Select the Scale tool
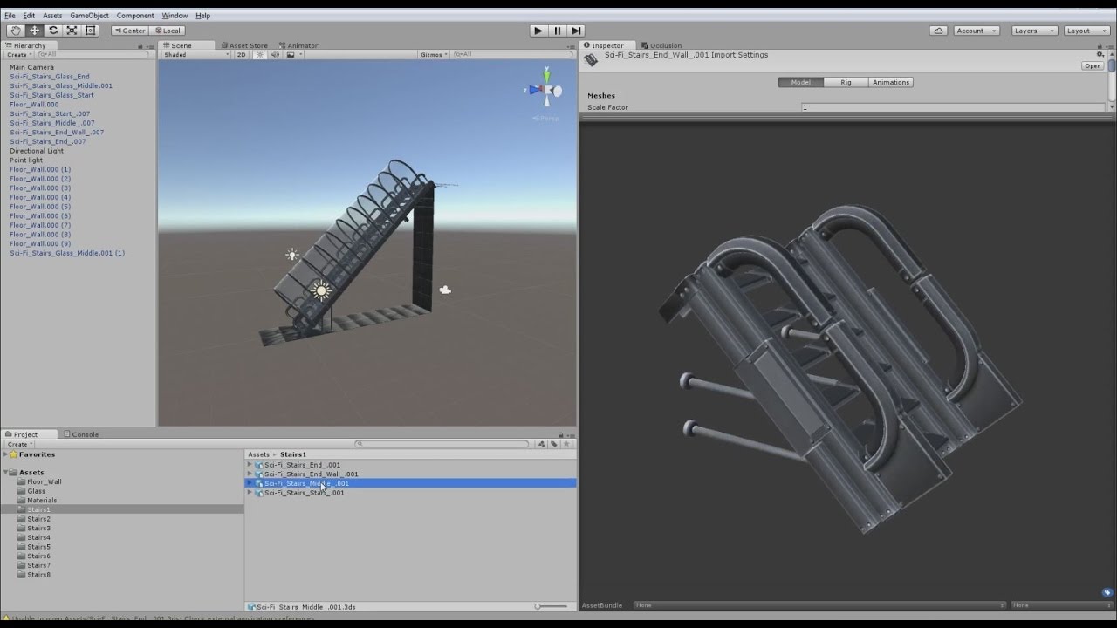 tap(72, 31)
